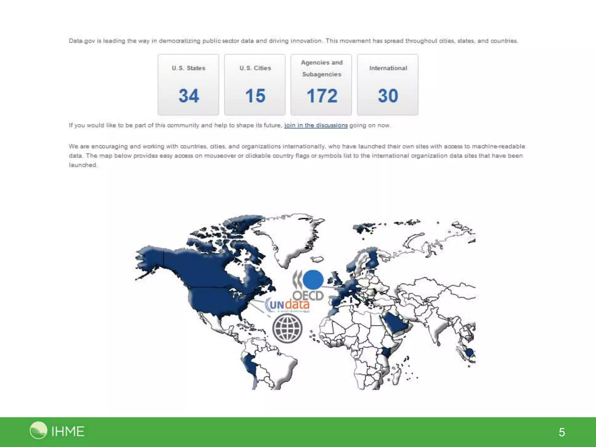Select the International 30 tile
The width and height of the screenshot is (596, 447).
pyautogui.click(x=388, y=85)
